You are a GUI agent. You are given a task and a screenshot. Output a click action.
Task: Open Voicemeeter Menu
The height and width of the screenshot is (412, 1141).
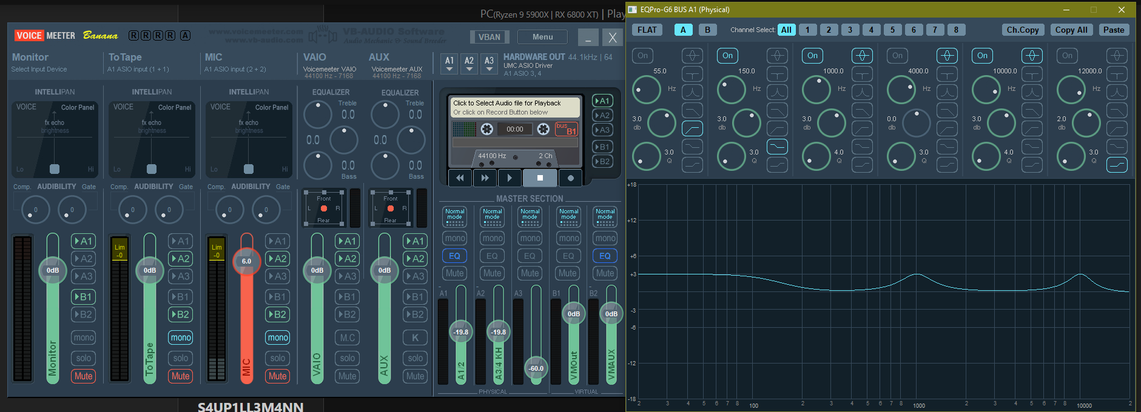point(542,37)
